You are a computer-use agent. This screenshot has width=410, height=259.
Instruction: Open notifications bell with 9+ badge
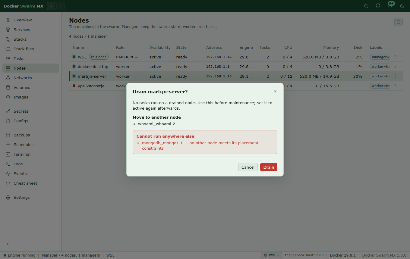(390, 6)
